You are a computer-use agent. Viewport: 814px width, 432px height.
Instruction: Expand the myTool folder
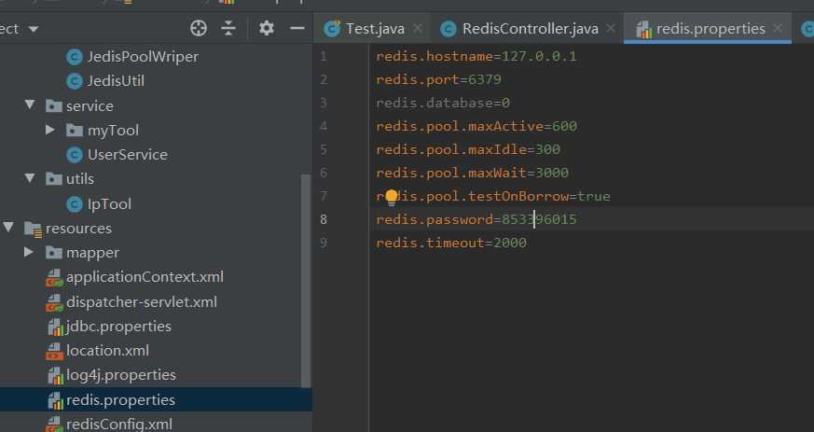pyautogui.click(x=50, y=130)
